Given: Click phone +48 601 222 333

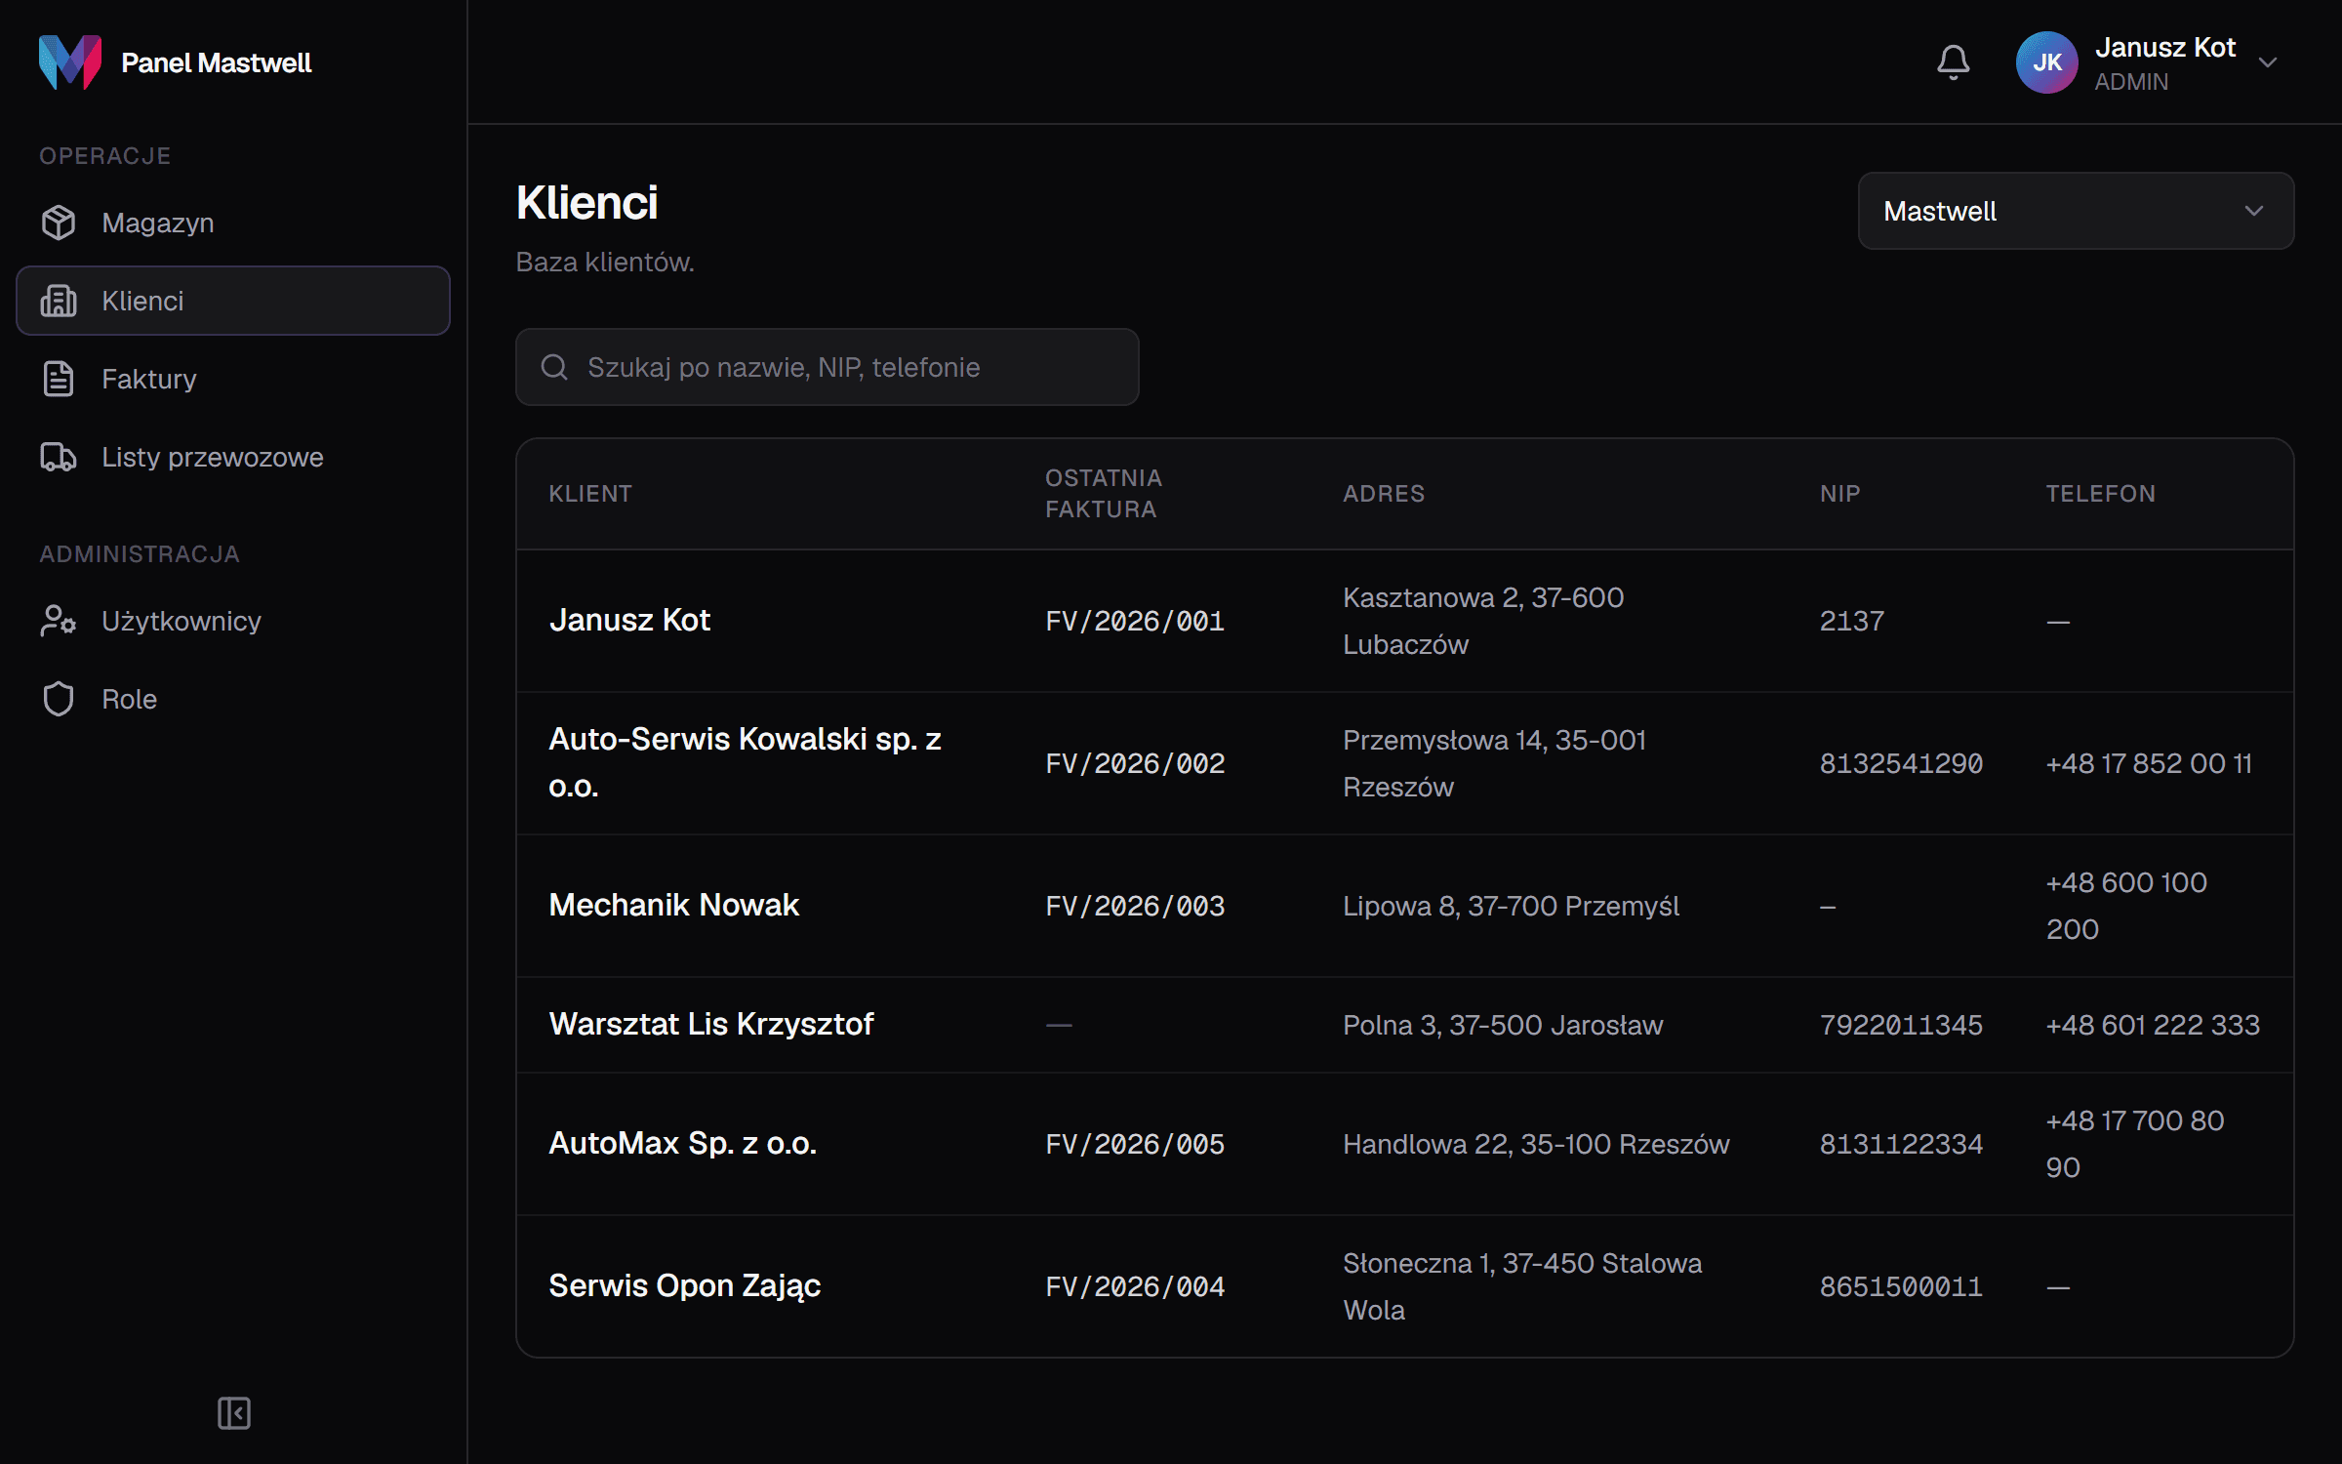Looking at the screenshot, I should tap(2153, 1025).
